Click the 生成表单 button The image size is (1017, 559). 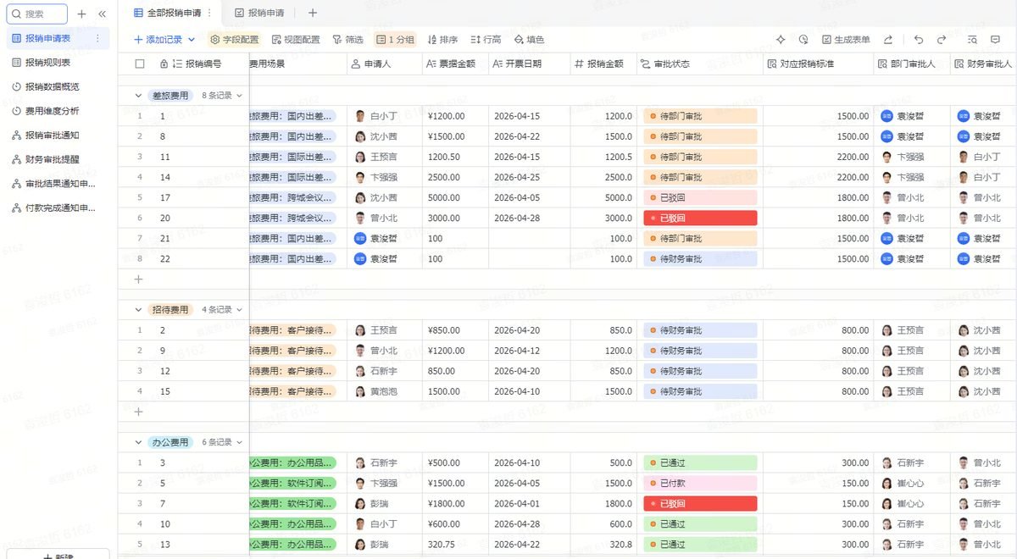pos(846,40)
